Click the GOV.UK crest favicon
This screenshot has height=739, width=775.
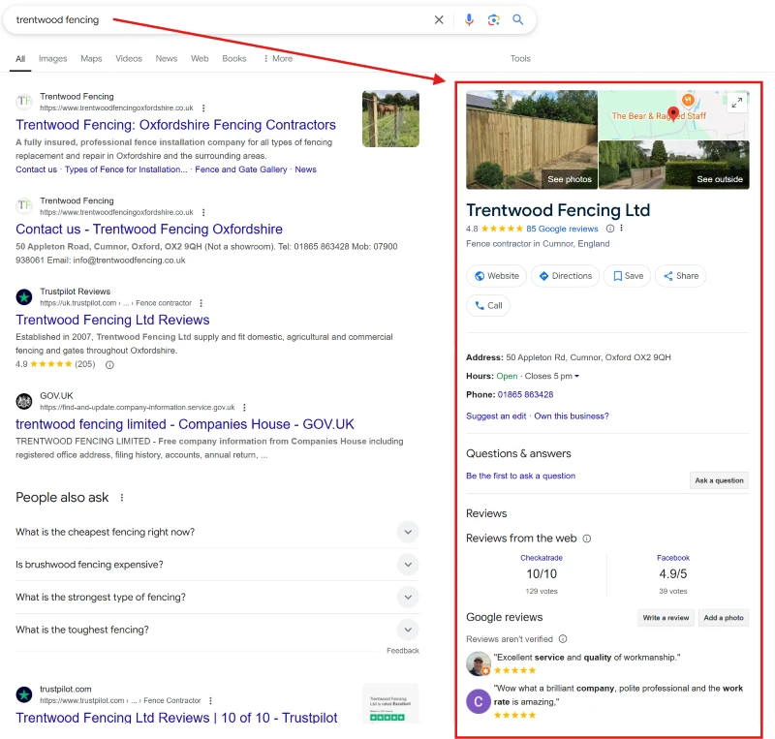coord(24,401)
